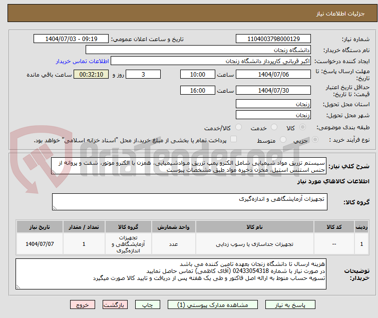This screenshot has width=378, height=318.
Task: Click the unit cell عدد
Action: (174, 244)
